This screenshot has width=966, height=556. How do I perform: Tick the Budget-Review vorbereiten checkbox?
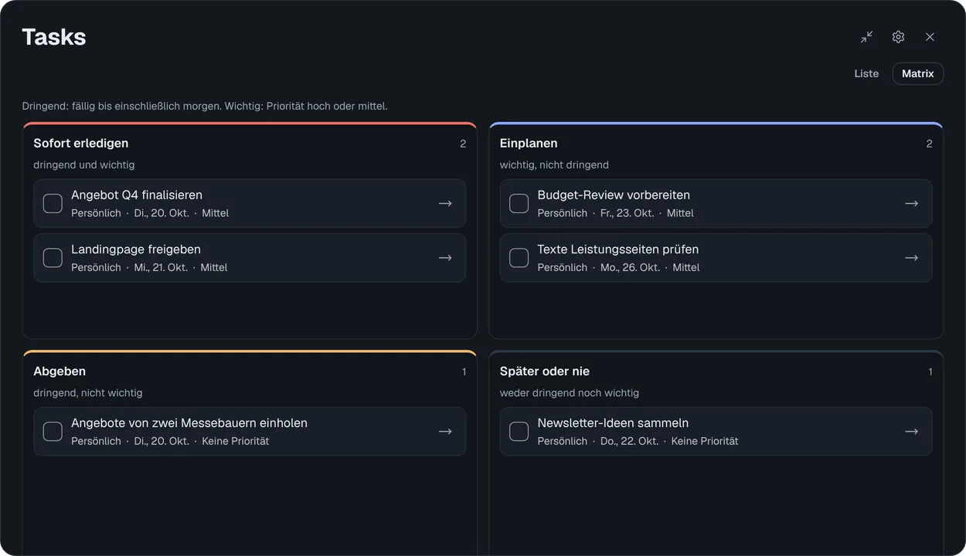point(519,203)
